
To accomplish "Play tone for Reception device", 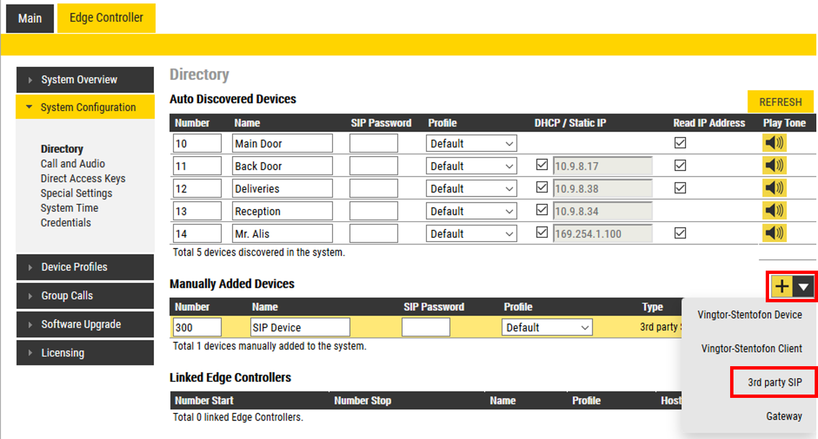I will click(774, 211).
